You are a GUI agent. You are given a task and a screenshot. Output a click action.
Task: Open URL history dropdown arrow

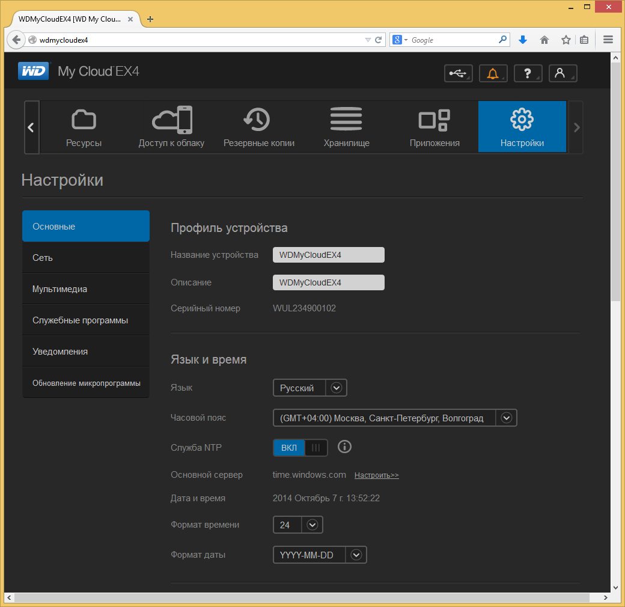(368, 40)
